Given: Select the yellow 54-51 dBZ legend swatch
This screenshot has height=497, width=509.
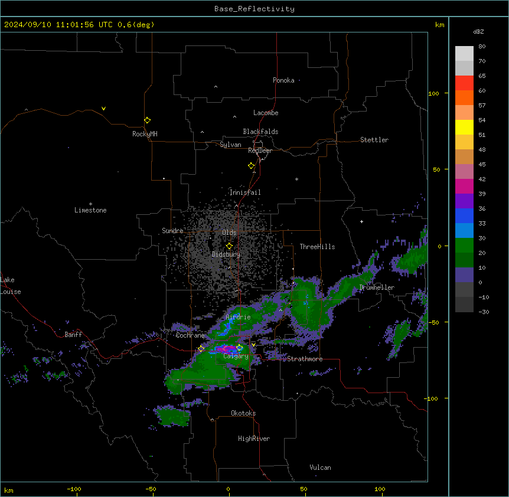Looking at the screenshot, I should 464,127.
